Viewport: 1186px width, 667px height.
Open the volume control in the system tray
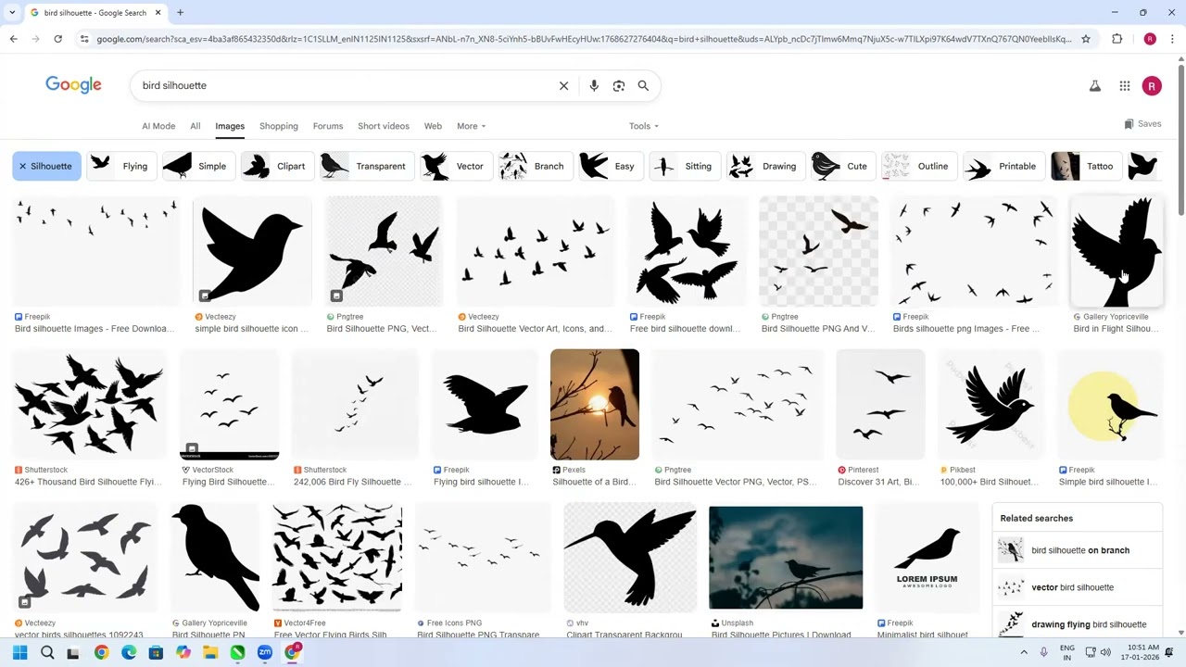1107,652
